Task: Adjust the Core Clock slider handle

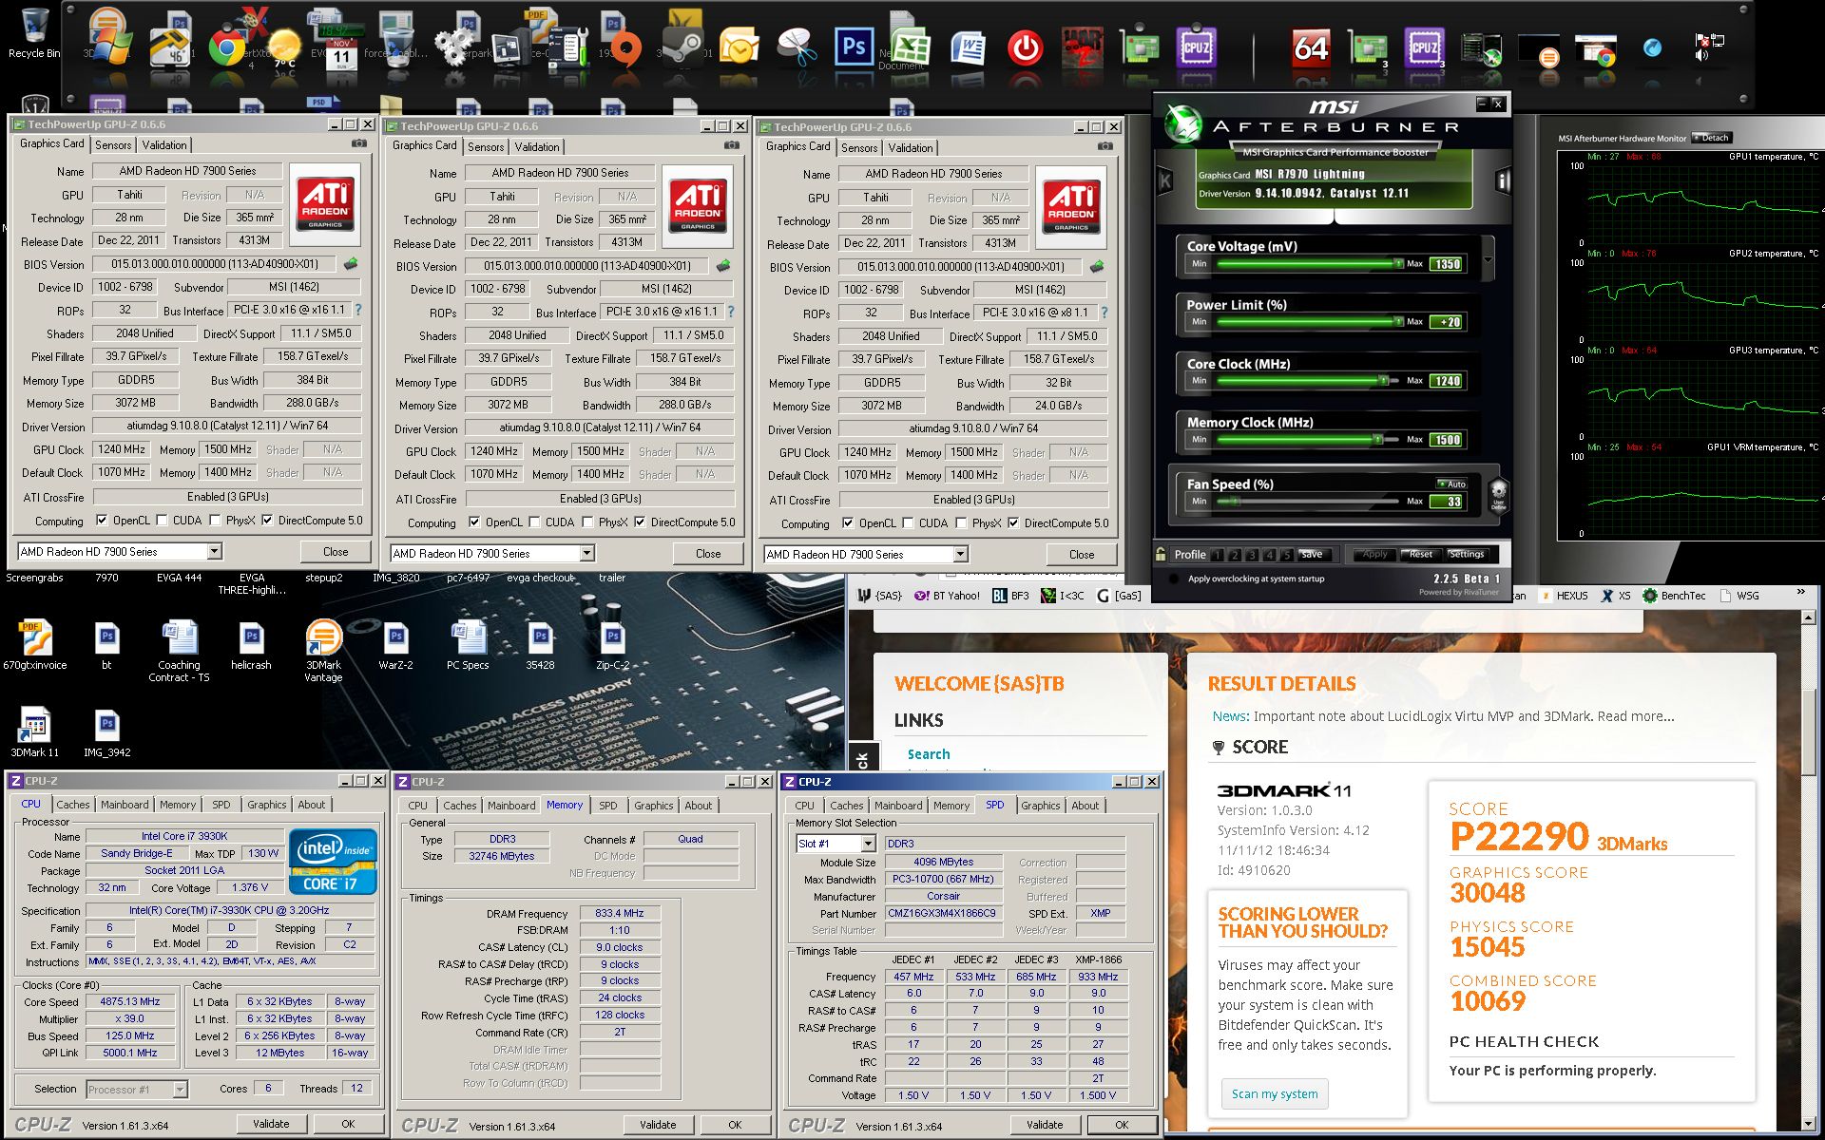Action: click(x=1383, y=381)
